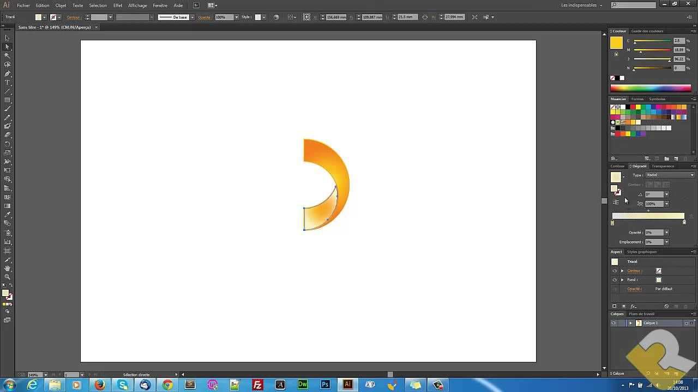The width and height of the screenshot is (698, 392).
Task: Open the Opacité dropdown in Dégradé panel
Action: point(666,232)
